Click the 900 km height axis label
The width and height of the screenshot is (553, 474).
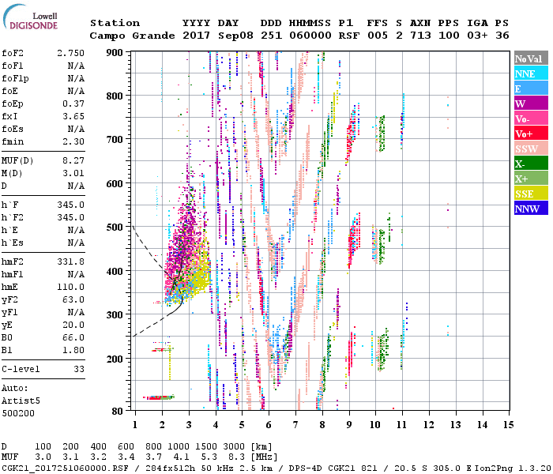click(x=115, y=53)
